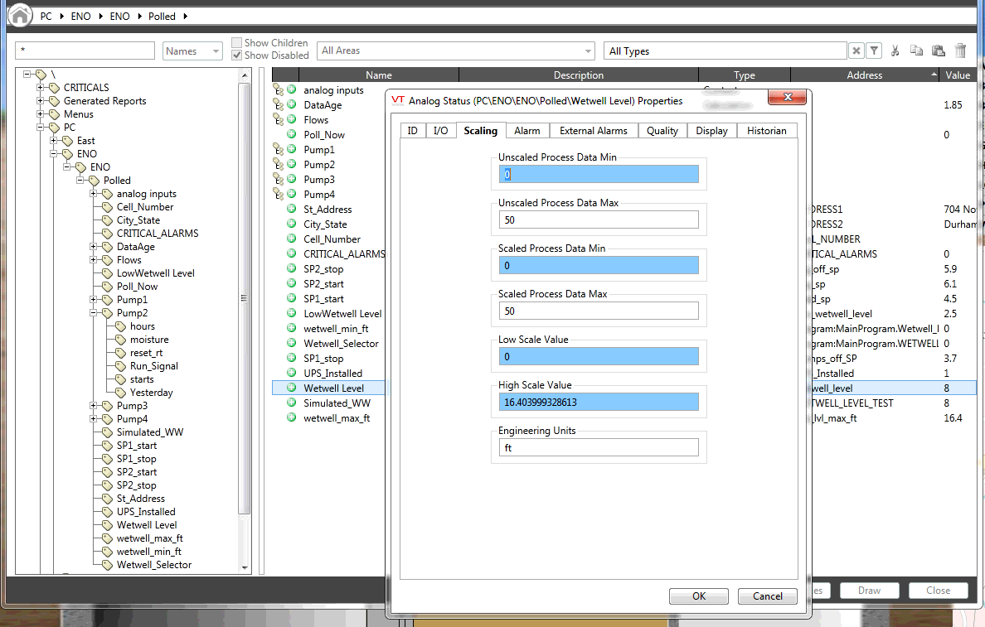
Task: Open the Names search dropdown
Action: point(192,51)
